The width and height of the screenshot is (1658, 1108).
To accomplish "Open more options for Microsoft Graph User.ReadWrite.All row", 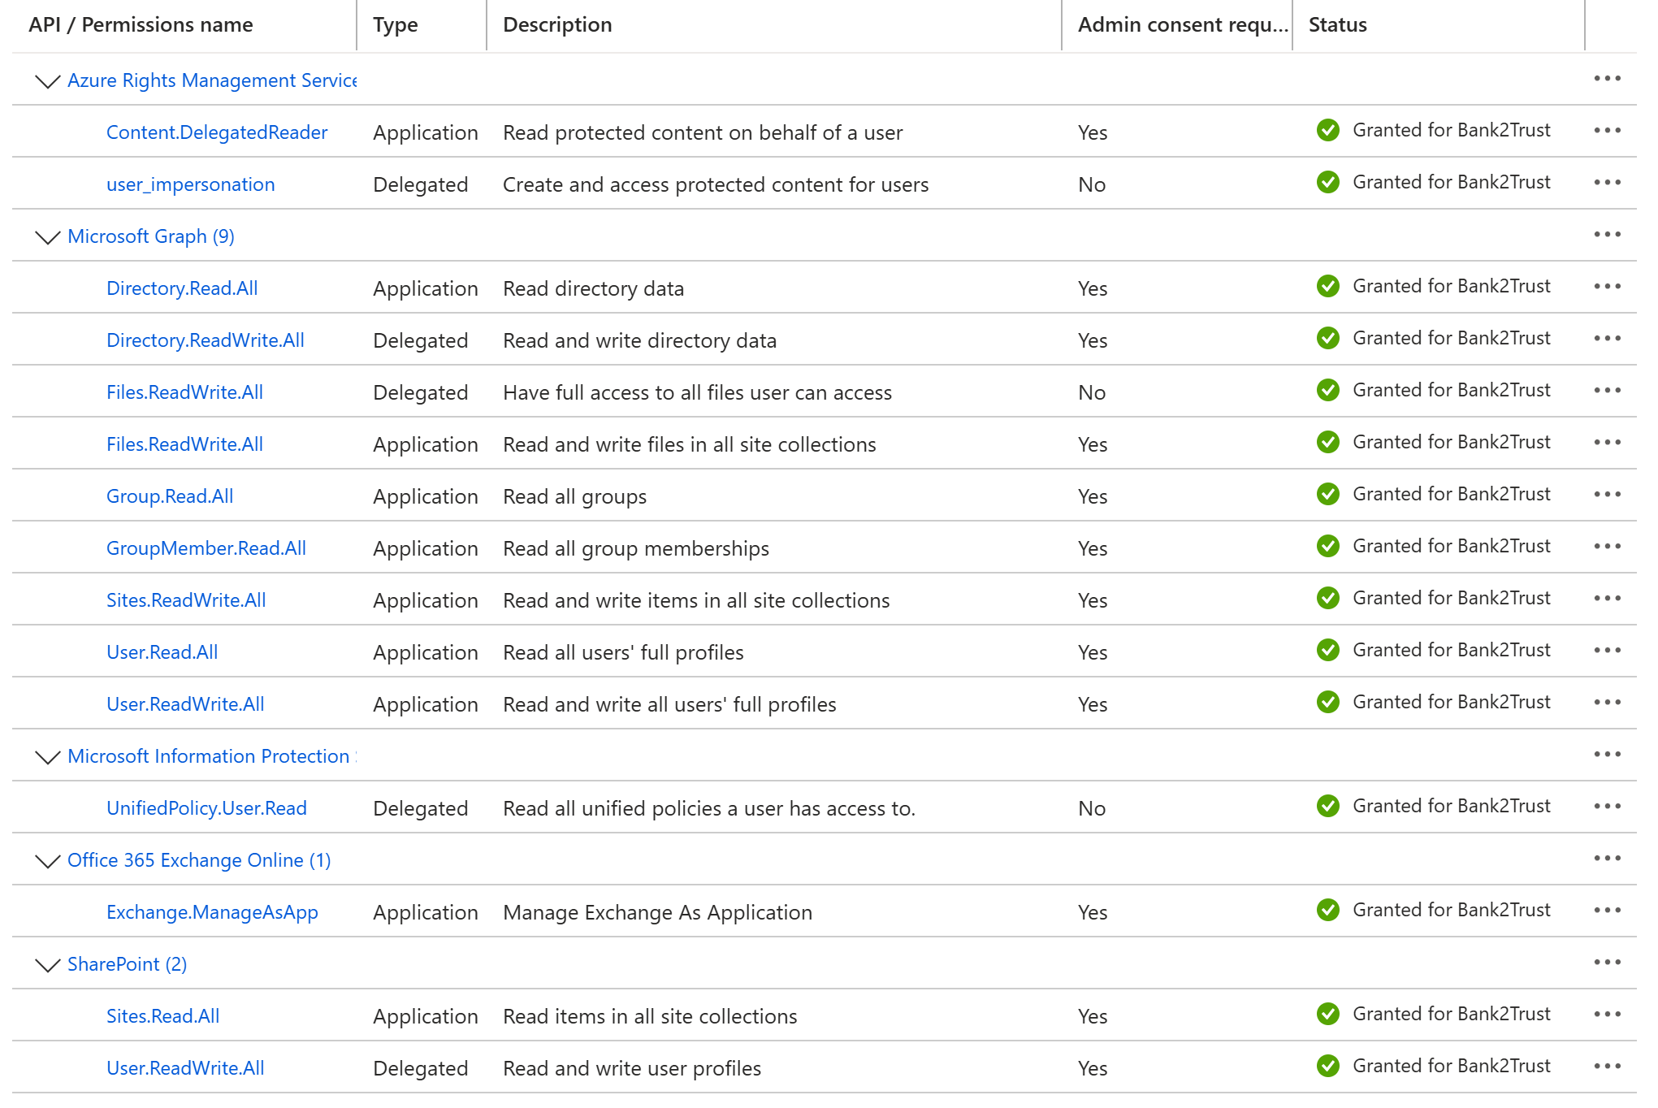I will [1607, 703].
